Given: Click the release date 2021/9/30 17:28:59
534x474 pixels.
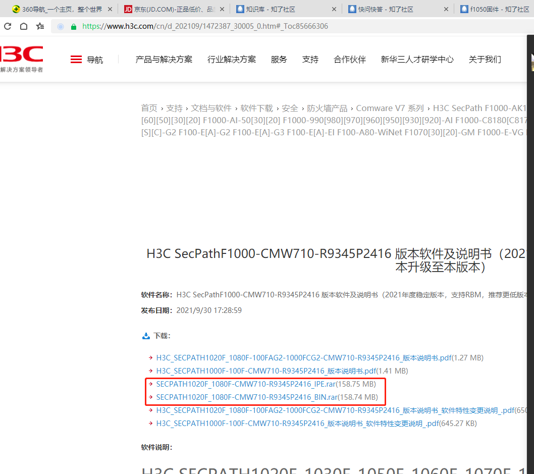Looking at the screenshot, I should click(209, 310).
